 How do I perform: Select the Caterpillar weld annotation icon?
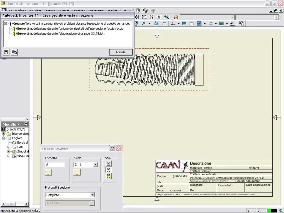point(210,23)
